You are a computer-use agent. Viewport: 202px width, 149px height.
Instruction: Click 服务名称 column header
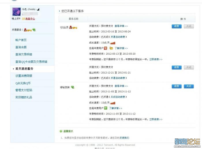coord(73,19)
